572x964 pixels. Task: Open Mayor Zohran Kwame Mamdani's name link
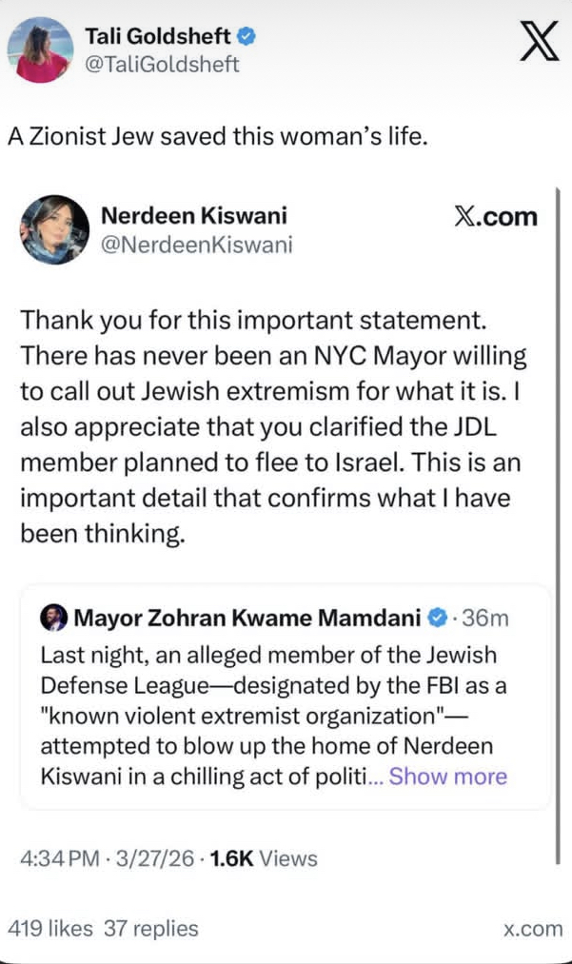pyautogui.click(x=247, y=618)
